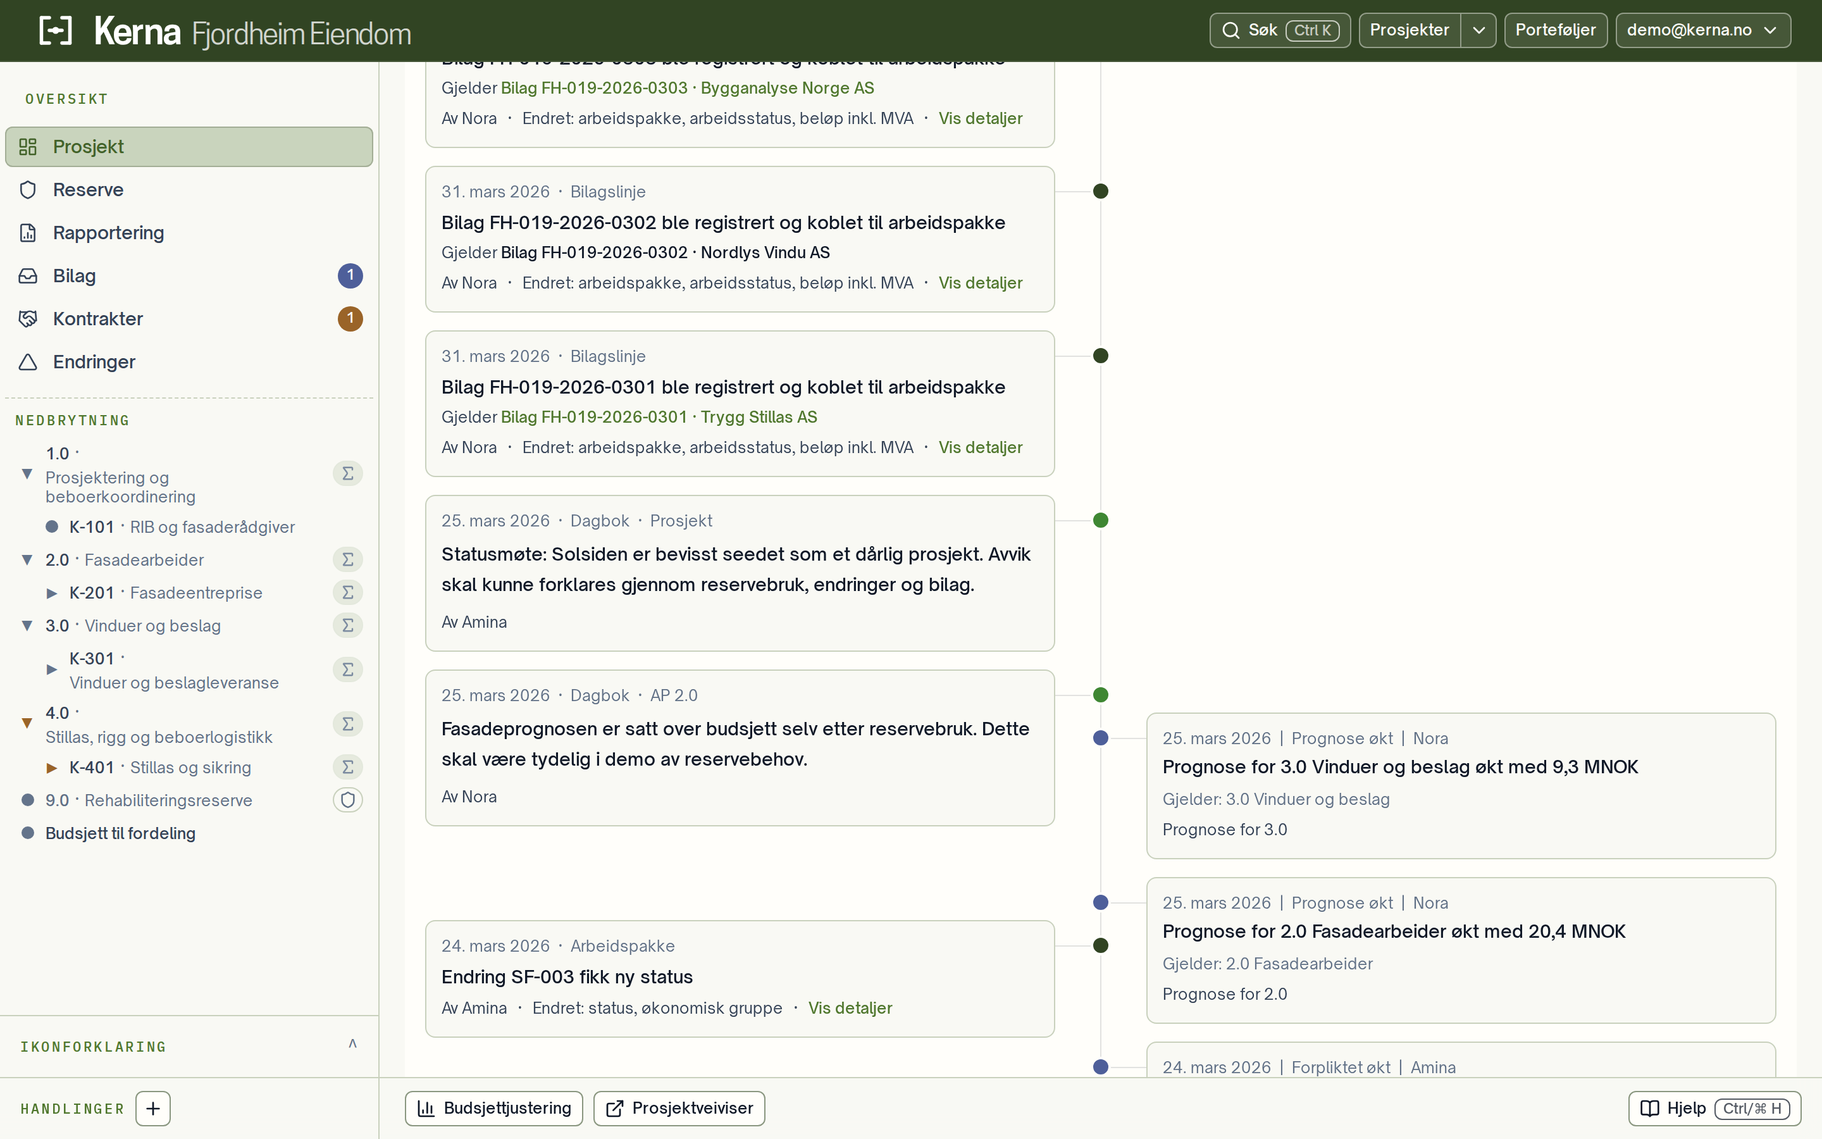The height and width of the screenshot is (1139, 1822).
Task: Click the blue badge on Bilag
Action: [x=350, y=276]
